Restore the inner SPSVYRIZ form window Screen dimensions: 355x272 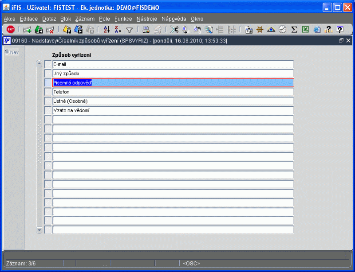[x=341, y=40]
